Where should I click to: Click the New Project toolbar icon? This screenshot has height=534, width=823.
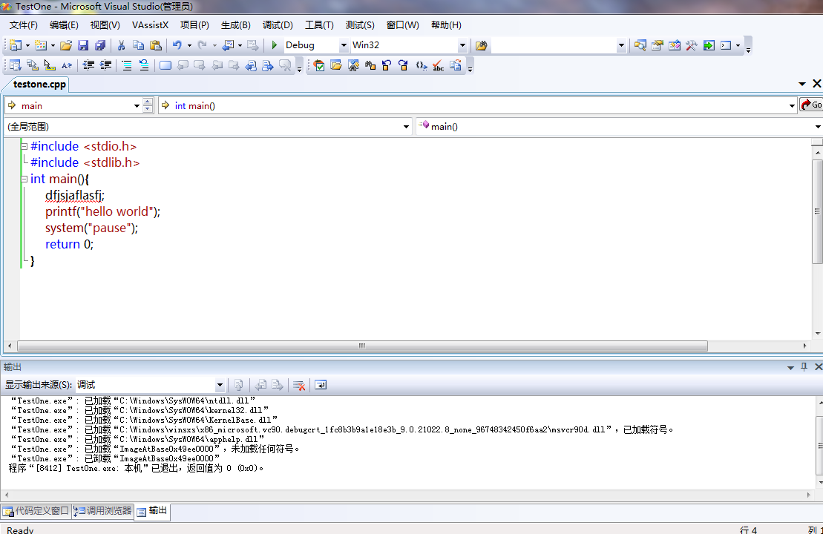point(16,45)
